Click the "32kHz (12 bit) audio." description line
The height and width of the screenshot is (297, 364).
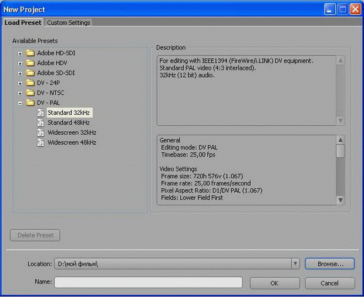coord(187,75)
